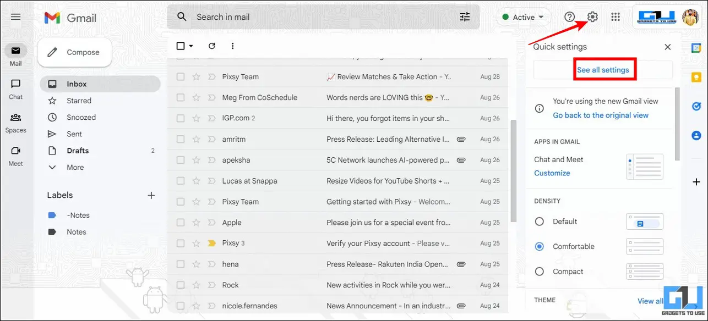The height and width of the screenshot is (321, 708).
Task: Click the Compose button
Action: pyautogui.click(x=74, y=52)
